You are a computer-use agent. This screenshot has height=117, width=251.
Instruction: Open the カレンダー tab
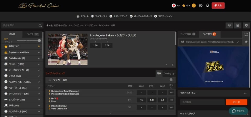click(104, 25)
